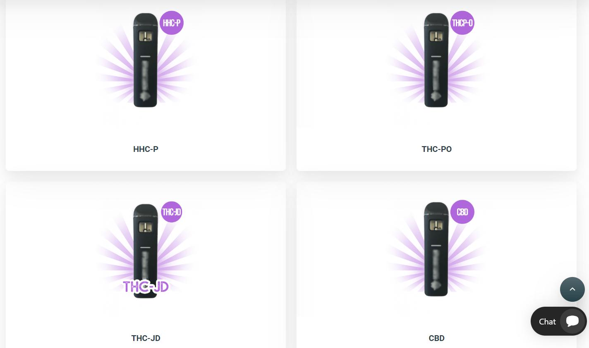Click the scroll-to-top chevron arrow
Screen dimensions: 589x348
point(572,289)
